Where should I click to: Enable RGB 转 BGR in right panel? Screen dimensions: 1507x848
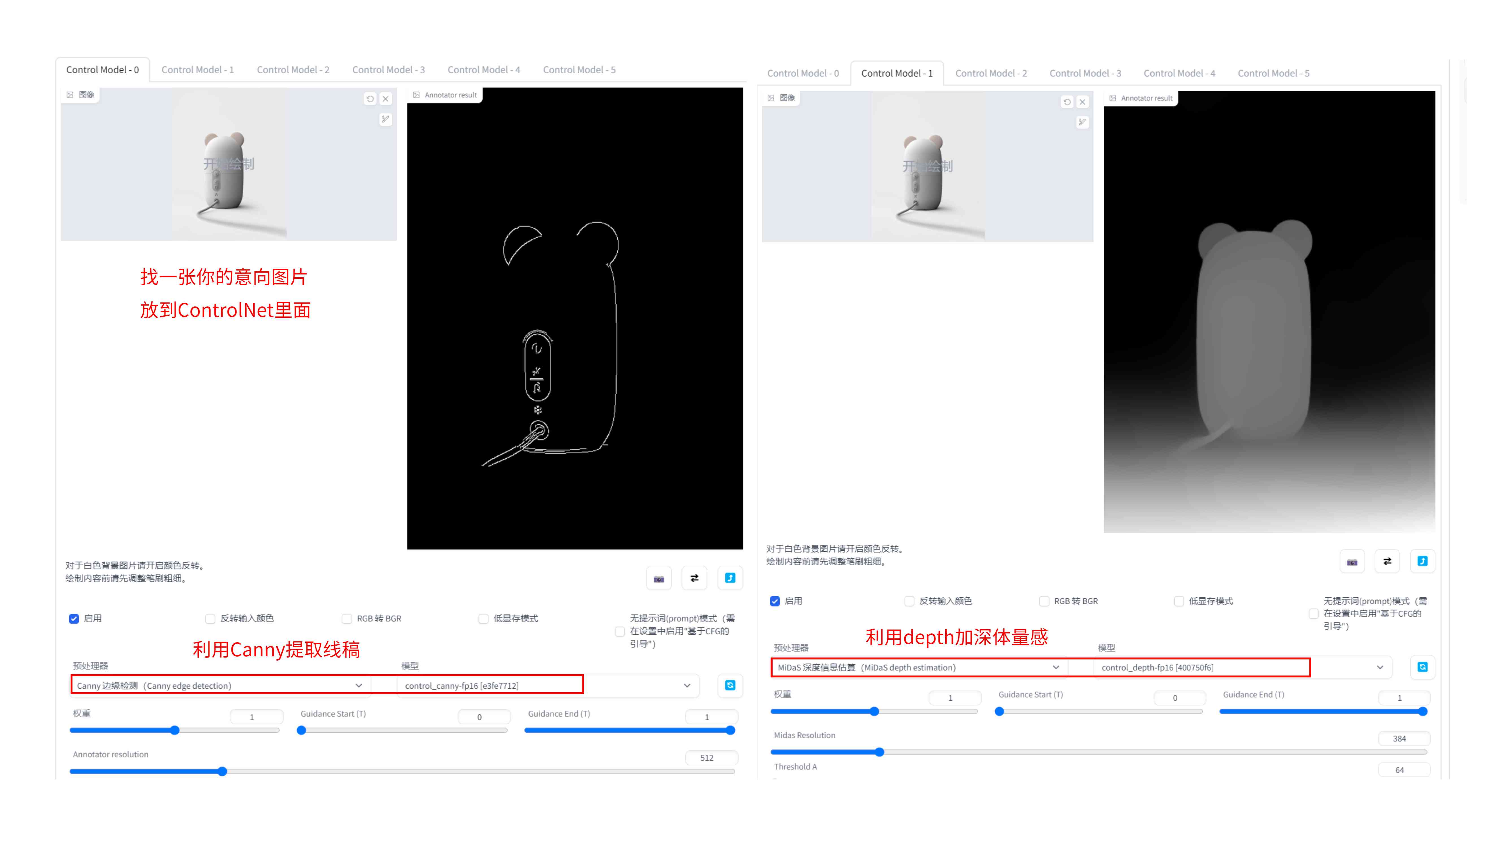coord(1044,601)
